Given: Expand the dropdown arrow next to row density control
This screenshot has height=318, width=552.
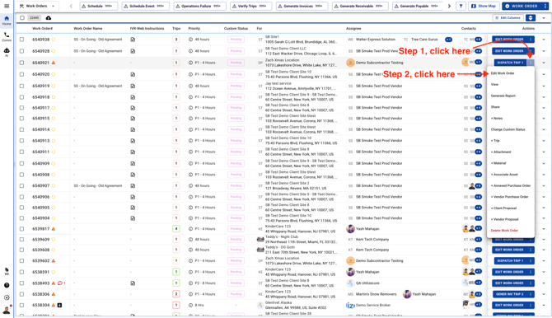Looking at the screenshot, I should pos(544,17).
